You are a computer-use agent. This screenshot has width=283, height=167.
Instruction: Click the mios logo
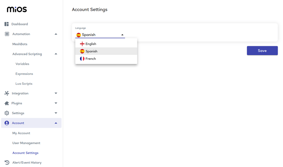tap(17, 9)
